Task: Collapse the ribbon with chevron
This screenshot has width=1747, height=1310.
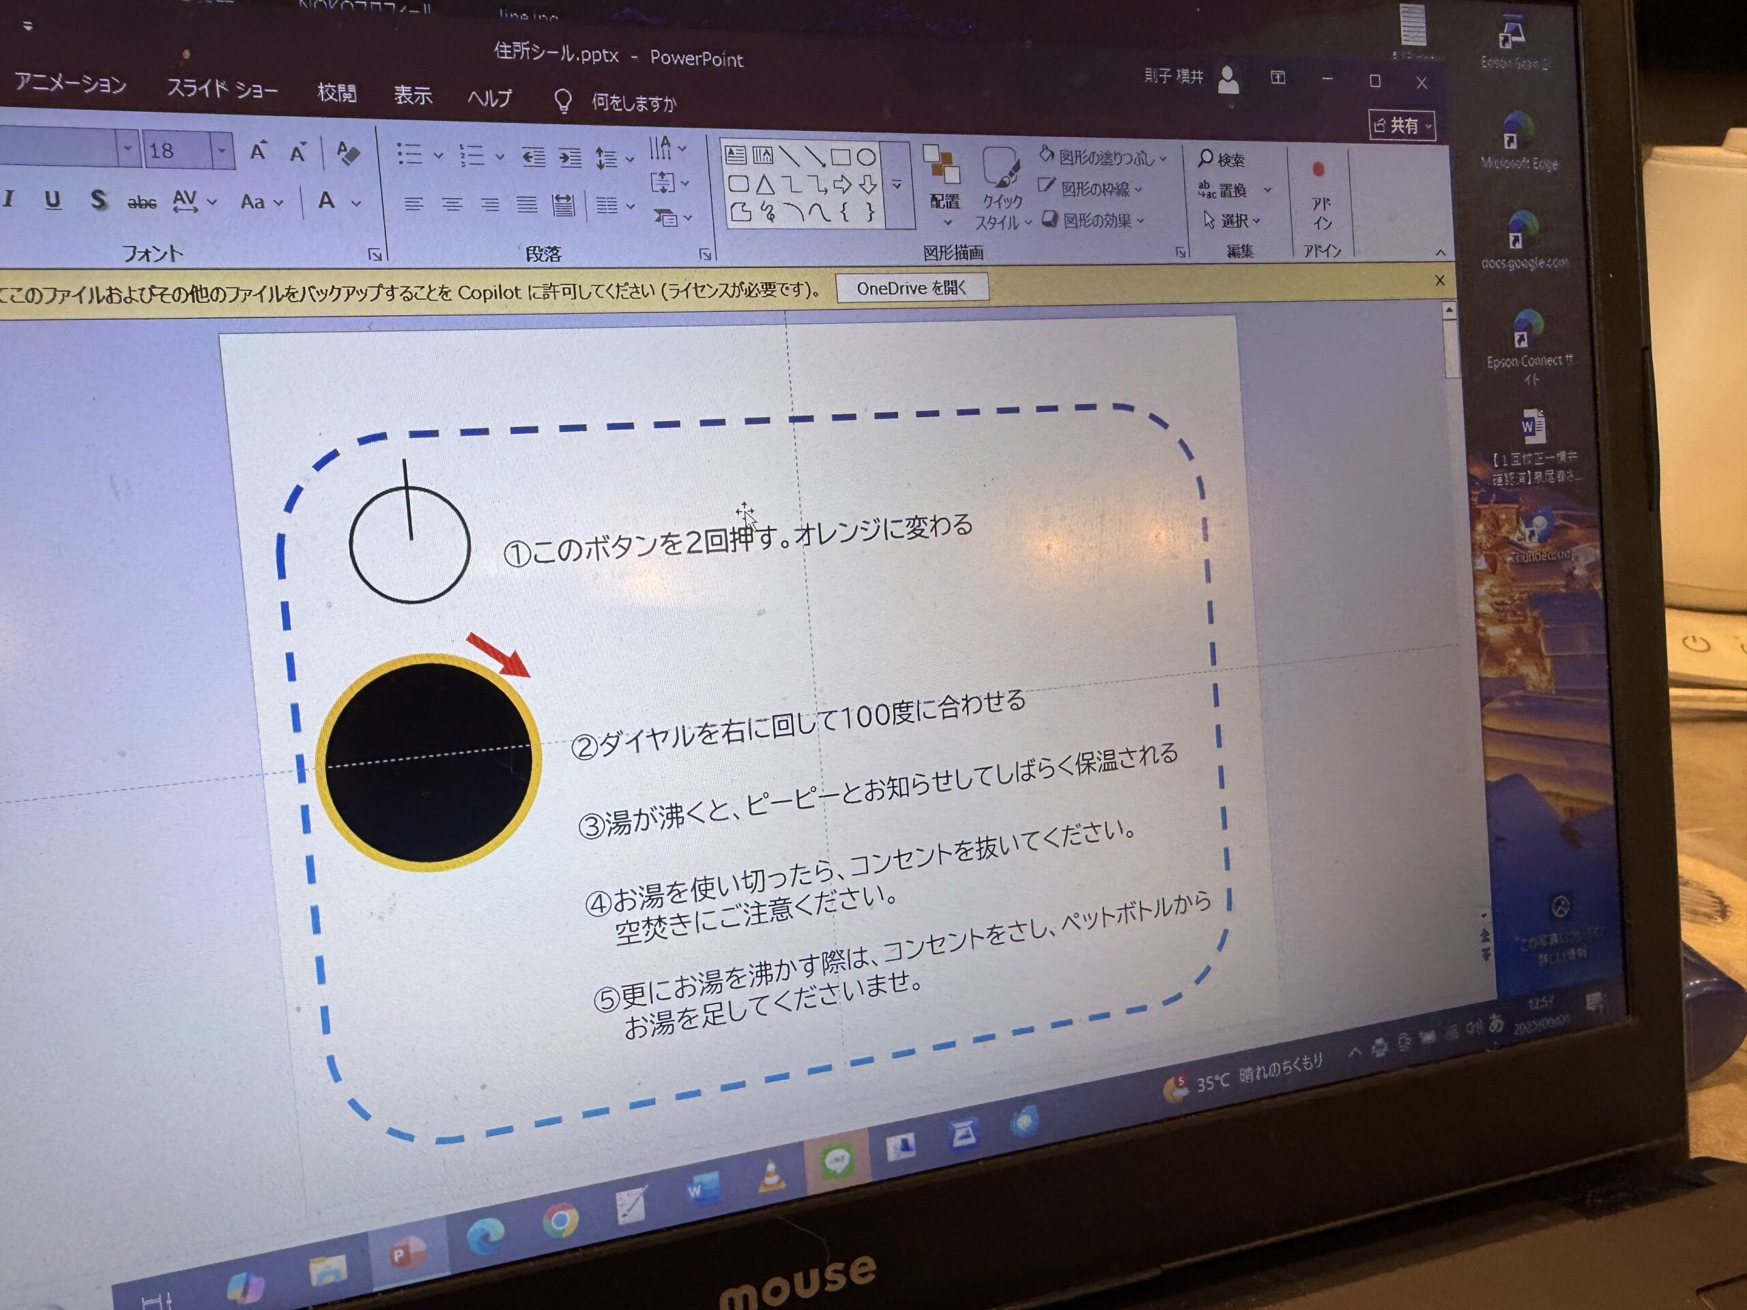Action: click(1440, 252)
